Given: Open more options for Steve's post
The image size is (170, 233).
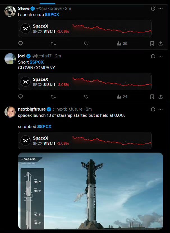Looking at the screenshot, I should coord(160,9).
